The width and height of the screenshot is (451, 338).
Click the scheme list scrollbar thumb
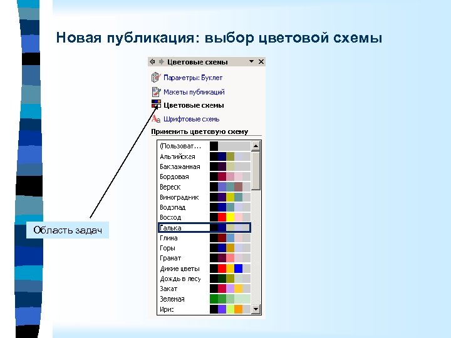(x=256, y=171)
